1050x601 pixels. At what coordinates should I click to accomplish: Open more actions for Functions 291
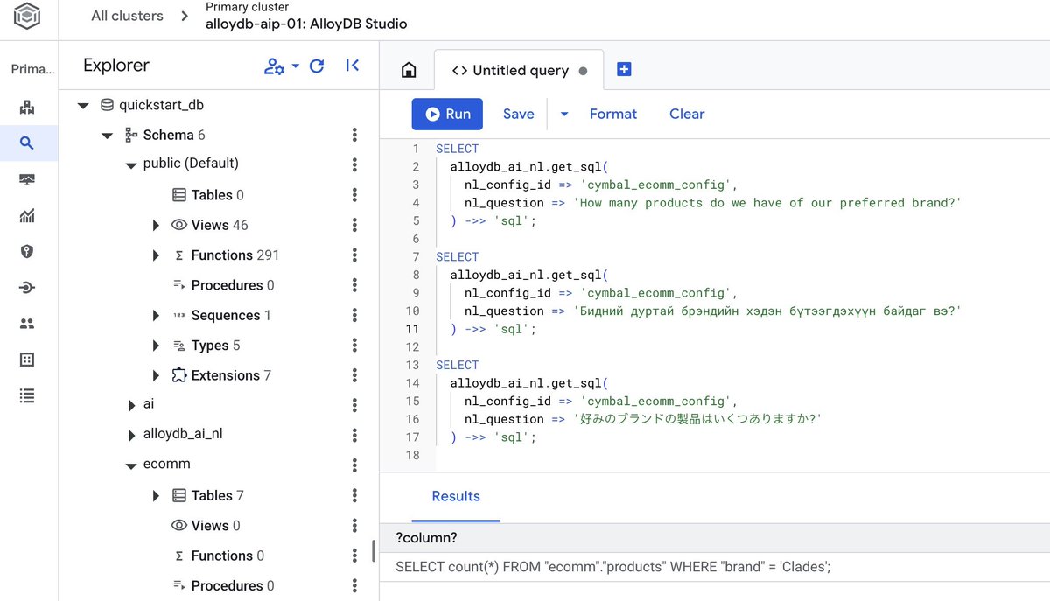(x=354, y=255)
